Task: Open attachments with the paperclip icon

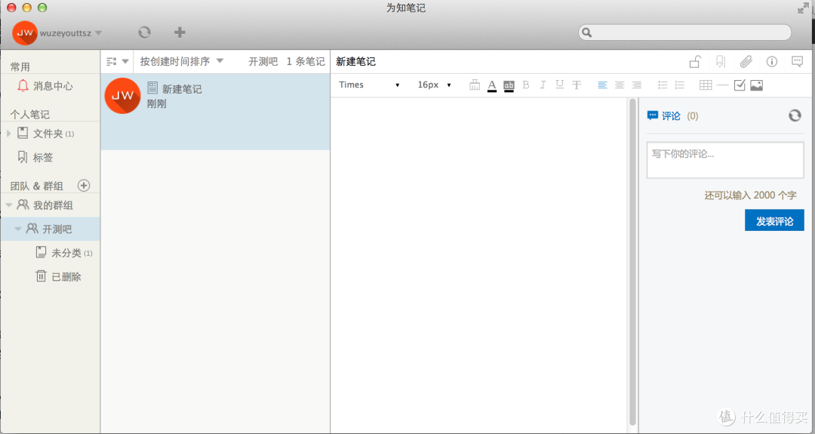Action: (746, 62)
